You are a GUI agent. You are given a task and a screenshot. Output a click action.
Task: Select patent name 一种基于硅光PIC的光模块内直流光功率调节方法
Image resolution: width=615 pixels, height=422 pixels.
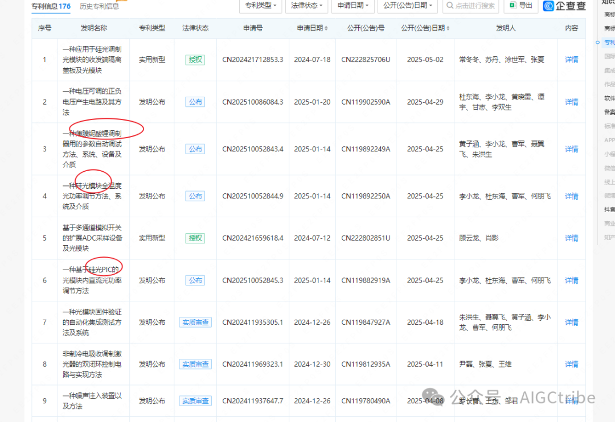92,280
